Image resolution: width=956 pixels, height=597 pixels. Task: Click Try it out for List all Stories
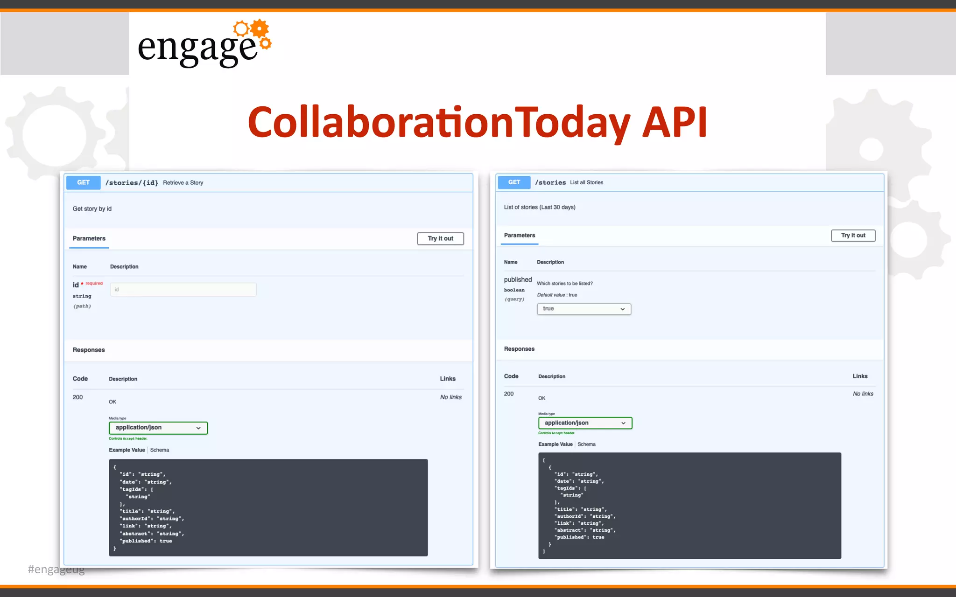click(x=853, y=236)
